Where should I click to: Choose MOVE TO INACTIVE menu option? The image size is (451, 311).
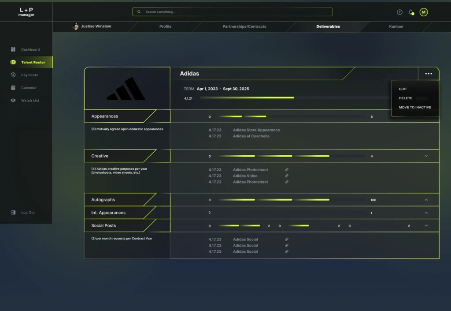[415, 107]
